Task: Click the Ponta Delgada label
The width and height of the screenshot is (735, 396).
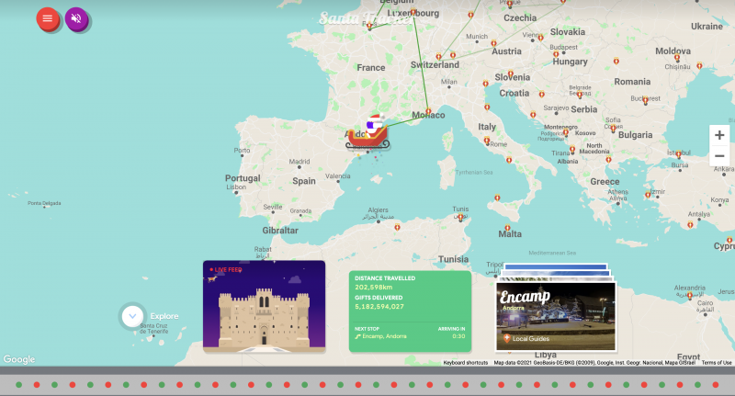Action: (44, 203)
